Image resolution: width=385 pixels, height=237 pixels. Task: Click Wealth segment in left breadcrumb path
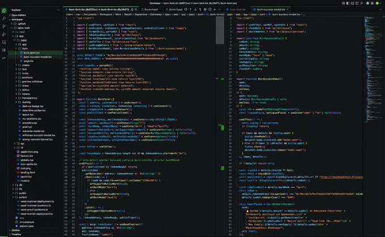click(x=128, y=15)
